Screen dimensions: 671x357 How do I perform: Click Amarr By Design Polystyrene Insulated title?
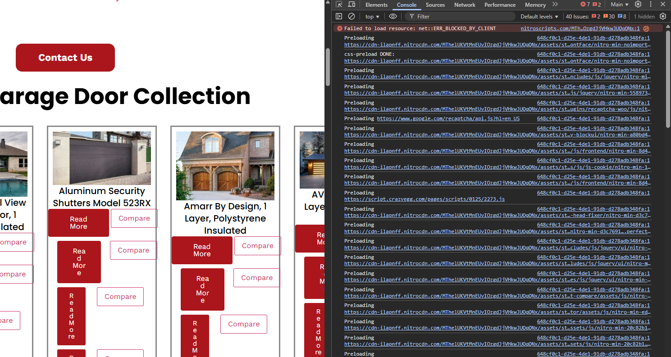pyautogui.click(x=225, y=218)
